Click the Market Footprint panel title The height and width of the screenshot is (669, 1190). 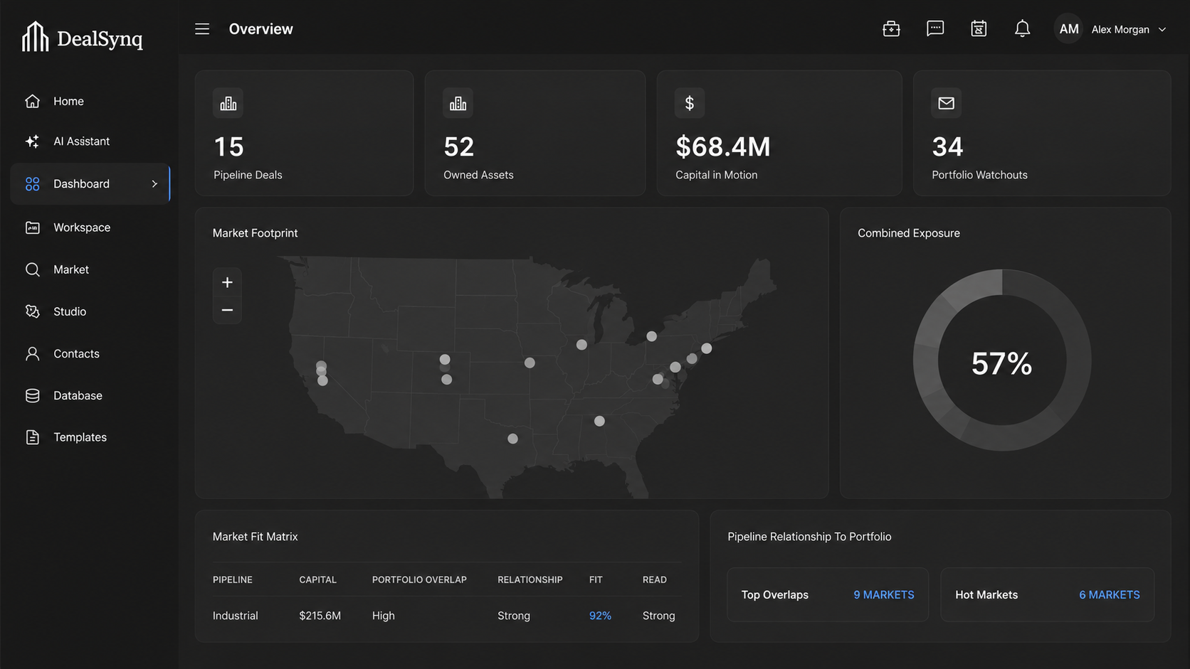coord(255,233)
